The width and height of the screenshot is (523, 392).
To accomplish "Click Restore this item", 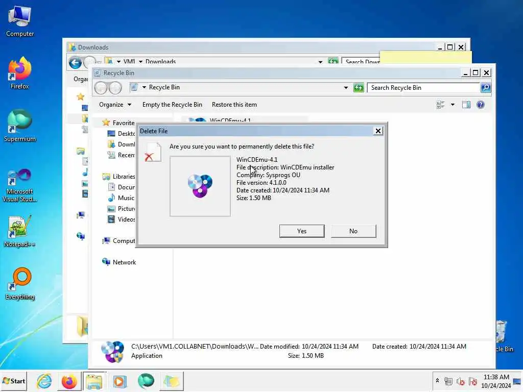I will [234, 105].
